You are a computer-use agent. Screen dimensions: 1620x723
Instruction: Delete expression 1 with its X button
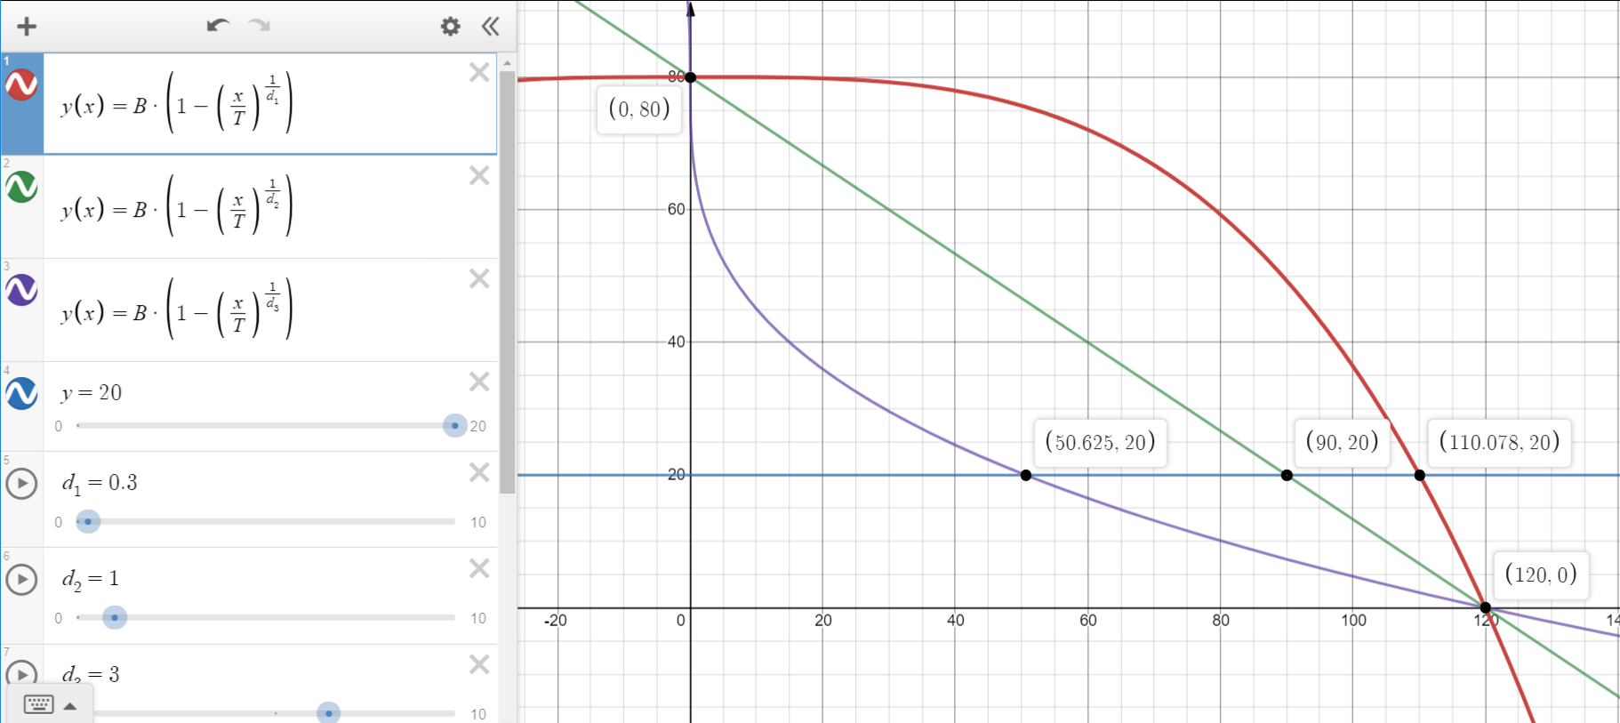tap(479, 72)
